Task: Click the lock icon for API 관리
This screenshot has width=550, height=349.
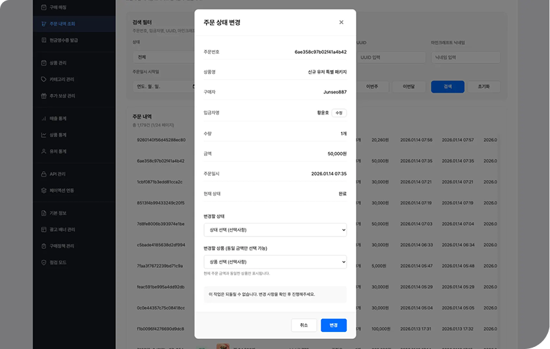Action: (44, 174)
